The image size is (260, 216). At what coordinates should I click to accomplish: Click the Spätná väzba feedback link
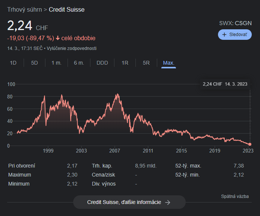[235, 196]
